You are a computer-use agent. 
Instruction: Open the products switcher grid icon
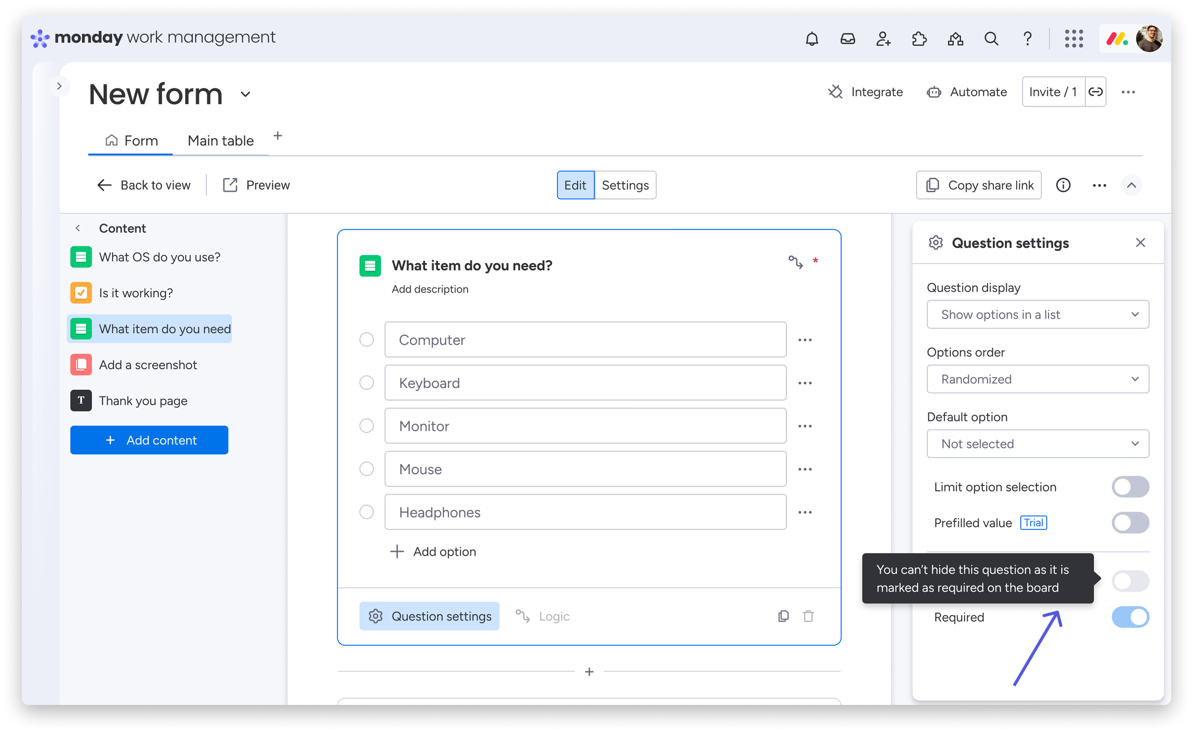click(1074, 38)
